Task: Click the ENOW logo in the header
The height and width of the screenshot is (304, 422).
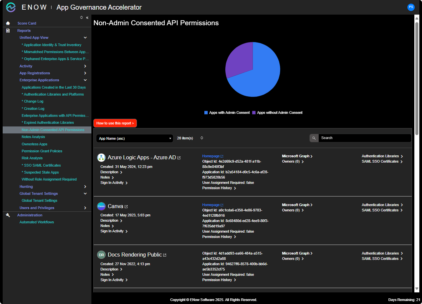Action: tap(11, 7)
